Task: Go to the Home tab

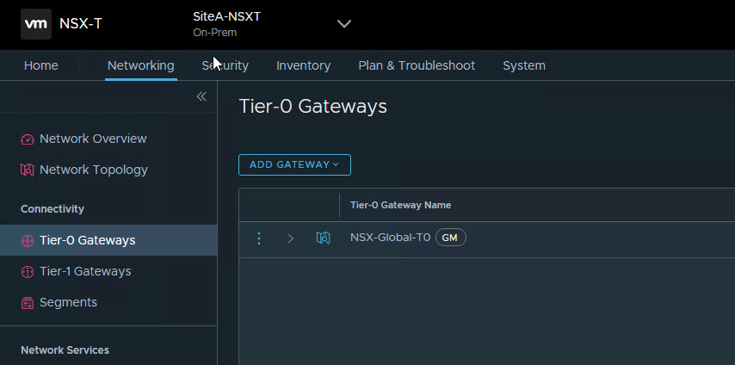Action: (41, 65)
